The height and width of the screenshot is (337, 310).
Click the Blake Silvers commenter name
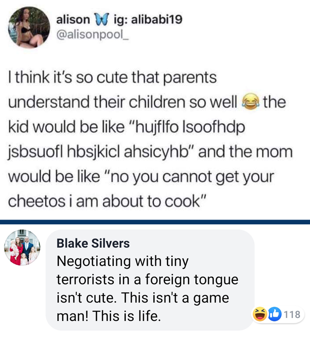click(x=93, y=243)
